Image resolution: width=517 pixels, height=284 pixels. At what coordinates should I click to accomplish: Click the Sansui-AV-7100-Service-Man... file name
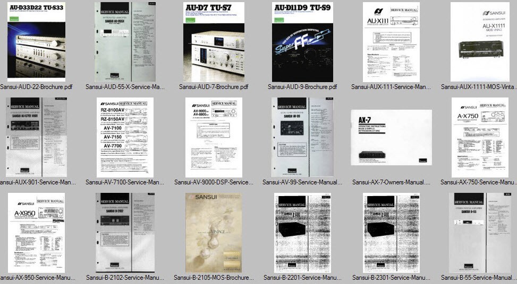[125, 182]
